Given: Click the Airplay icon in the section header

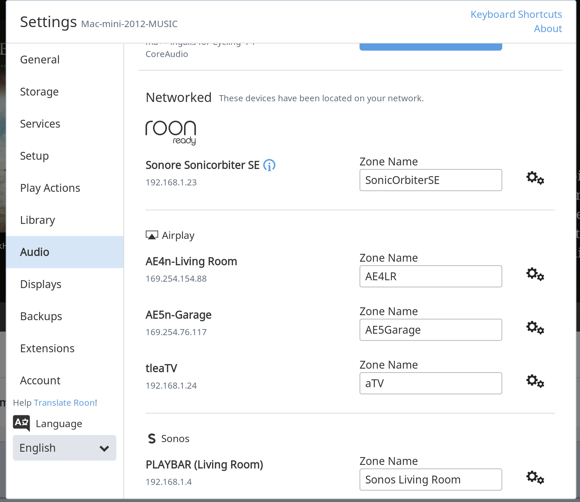Looking at the screenshot, I should 152,235.
